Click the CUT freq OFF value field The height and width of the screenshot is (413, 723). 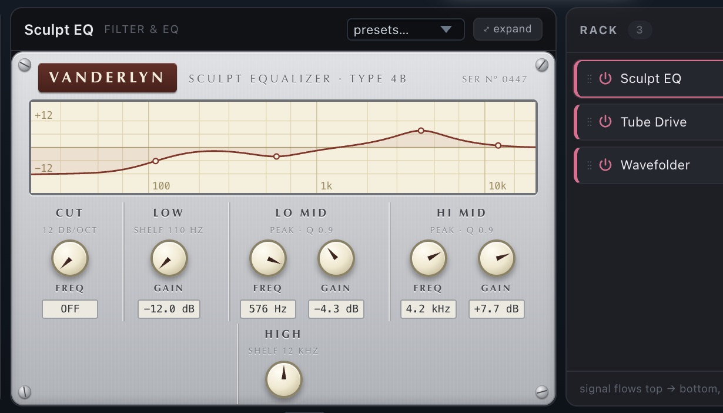point(70,309)
